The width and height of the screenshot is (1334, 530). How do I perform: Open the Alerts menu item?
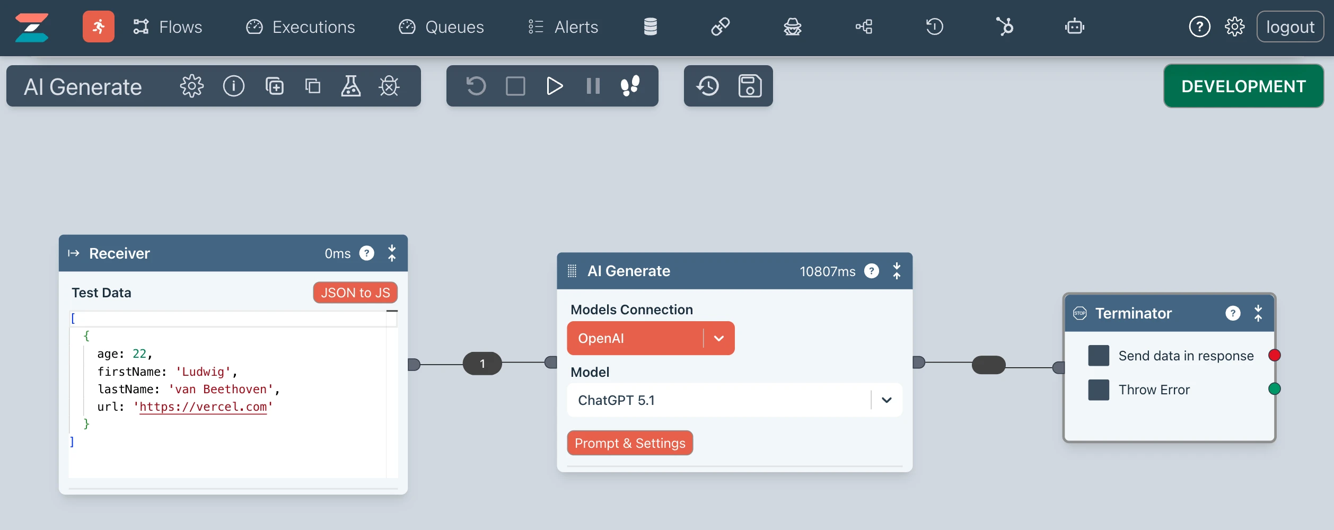click(563, 27)
